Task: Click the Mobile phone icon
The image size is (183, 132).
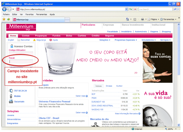Action: (x=11, y=96)
